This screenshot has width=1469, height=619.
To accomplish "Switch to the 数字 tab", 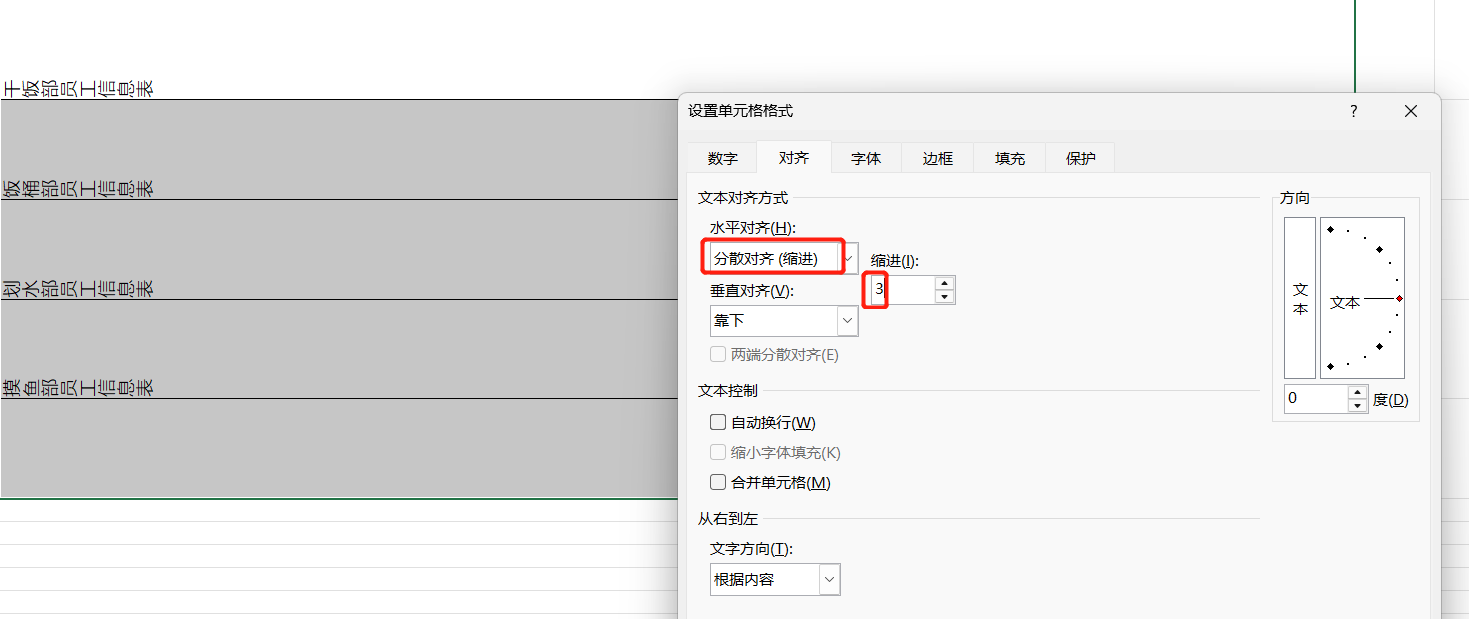I will (722, 158).
